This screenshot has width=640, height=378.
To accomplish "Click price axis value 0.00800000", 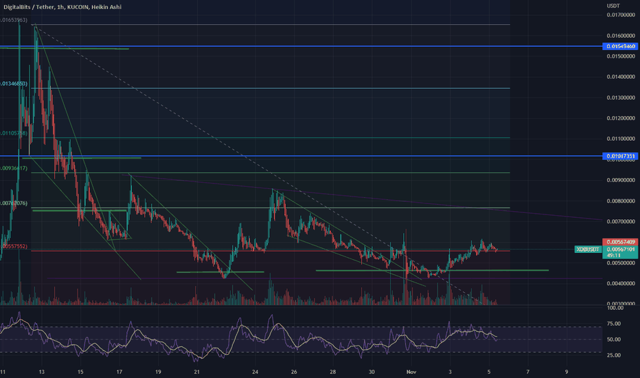I will pos(621,201).
